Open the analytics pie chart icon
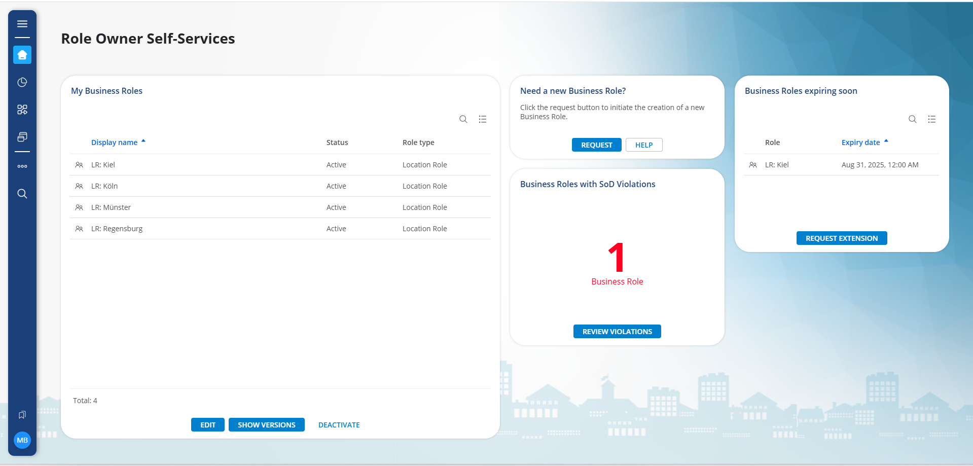The height and width of the screenshot is (466, 973). [x=22, y=82]
